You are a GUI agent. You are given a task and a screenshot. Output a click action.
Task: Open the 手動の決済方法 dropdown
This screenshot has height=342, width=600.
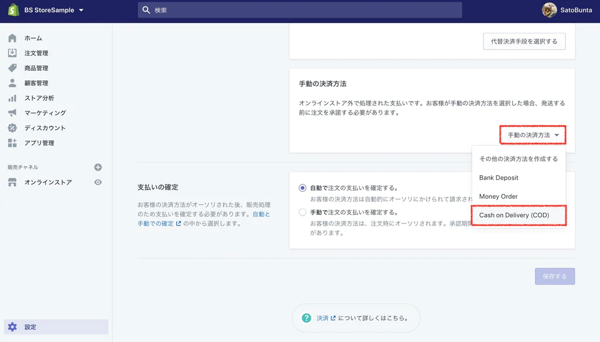(532, 134)
